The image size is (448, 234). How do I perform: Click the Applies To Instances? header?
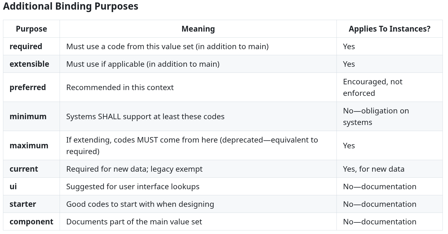tap(389, 29)
